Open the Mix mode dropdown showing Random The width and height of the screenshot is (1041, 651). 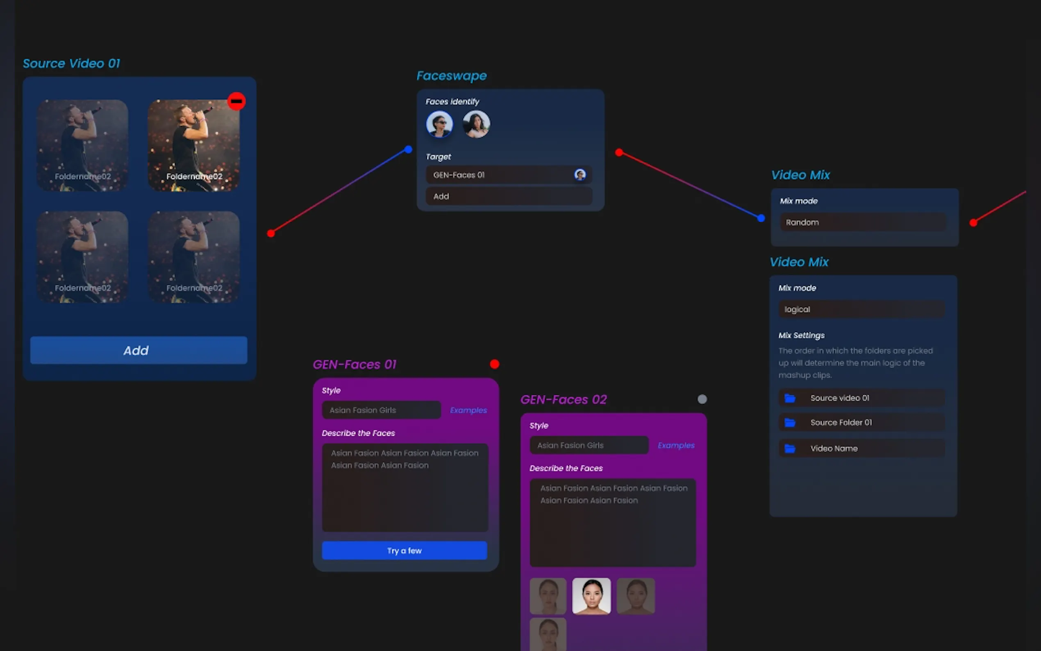pos(863,223)
